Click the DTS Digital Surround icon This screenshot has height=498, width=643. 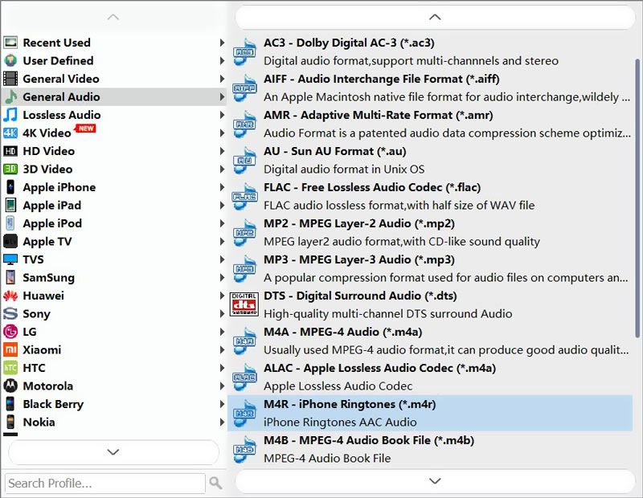pyautogui.click(x=244, y=304)
